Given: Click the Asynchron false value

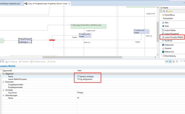Looking at the screenshot, I should 81,93.
